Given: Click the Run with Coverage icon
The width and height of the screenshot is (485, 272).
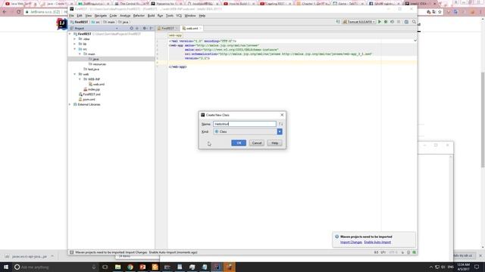Looking at the screenshot, I should [x=393, y=22].
